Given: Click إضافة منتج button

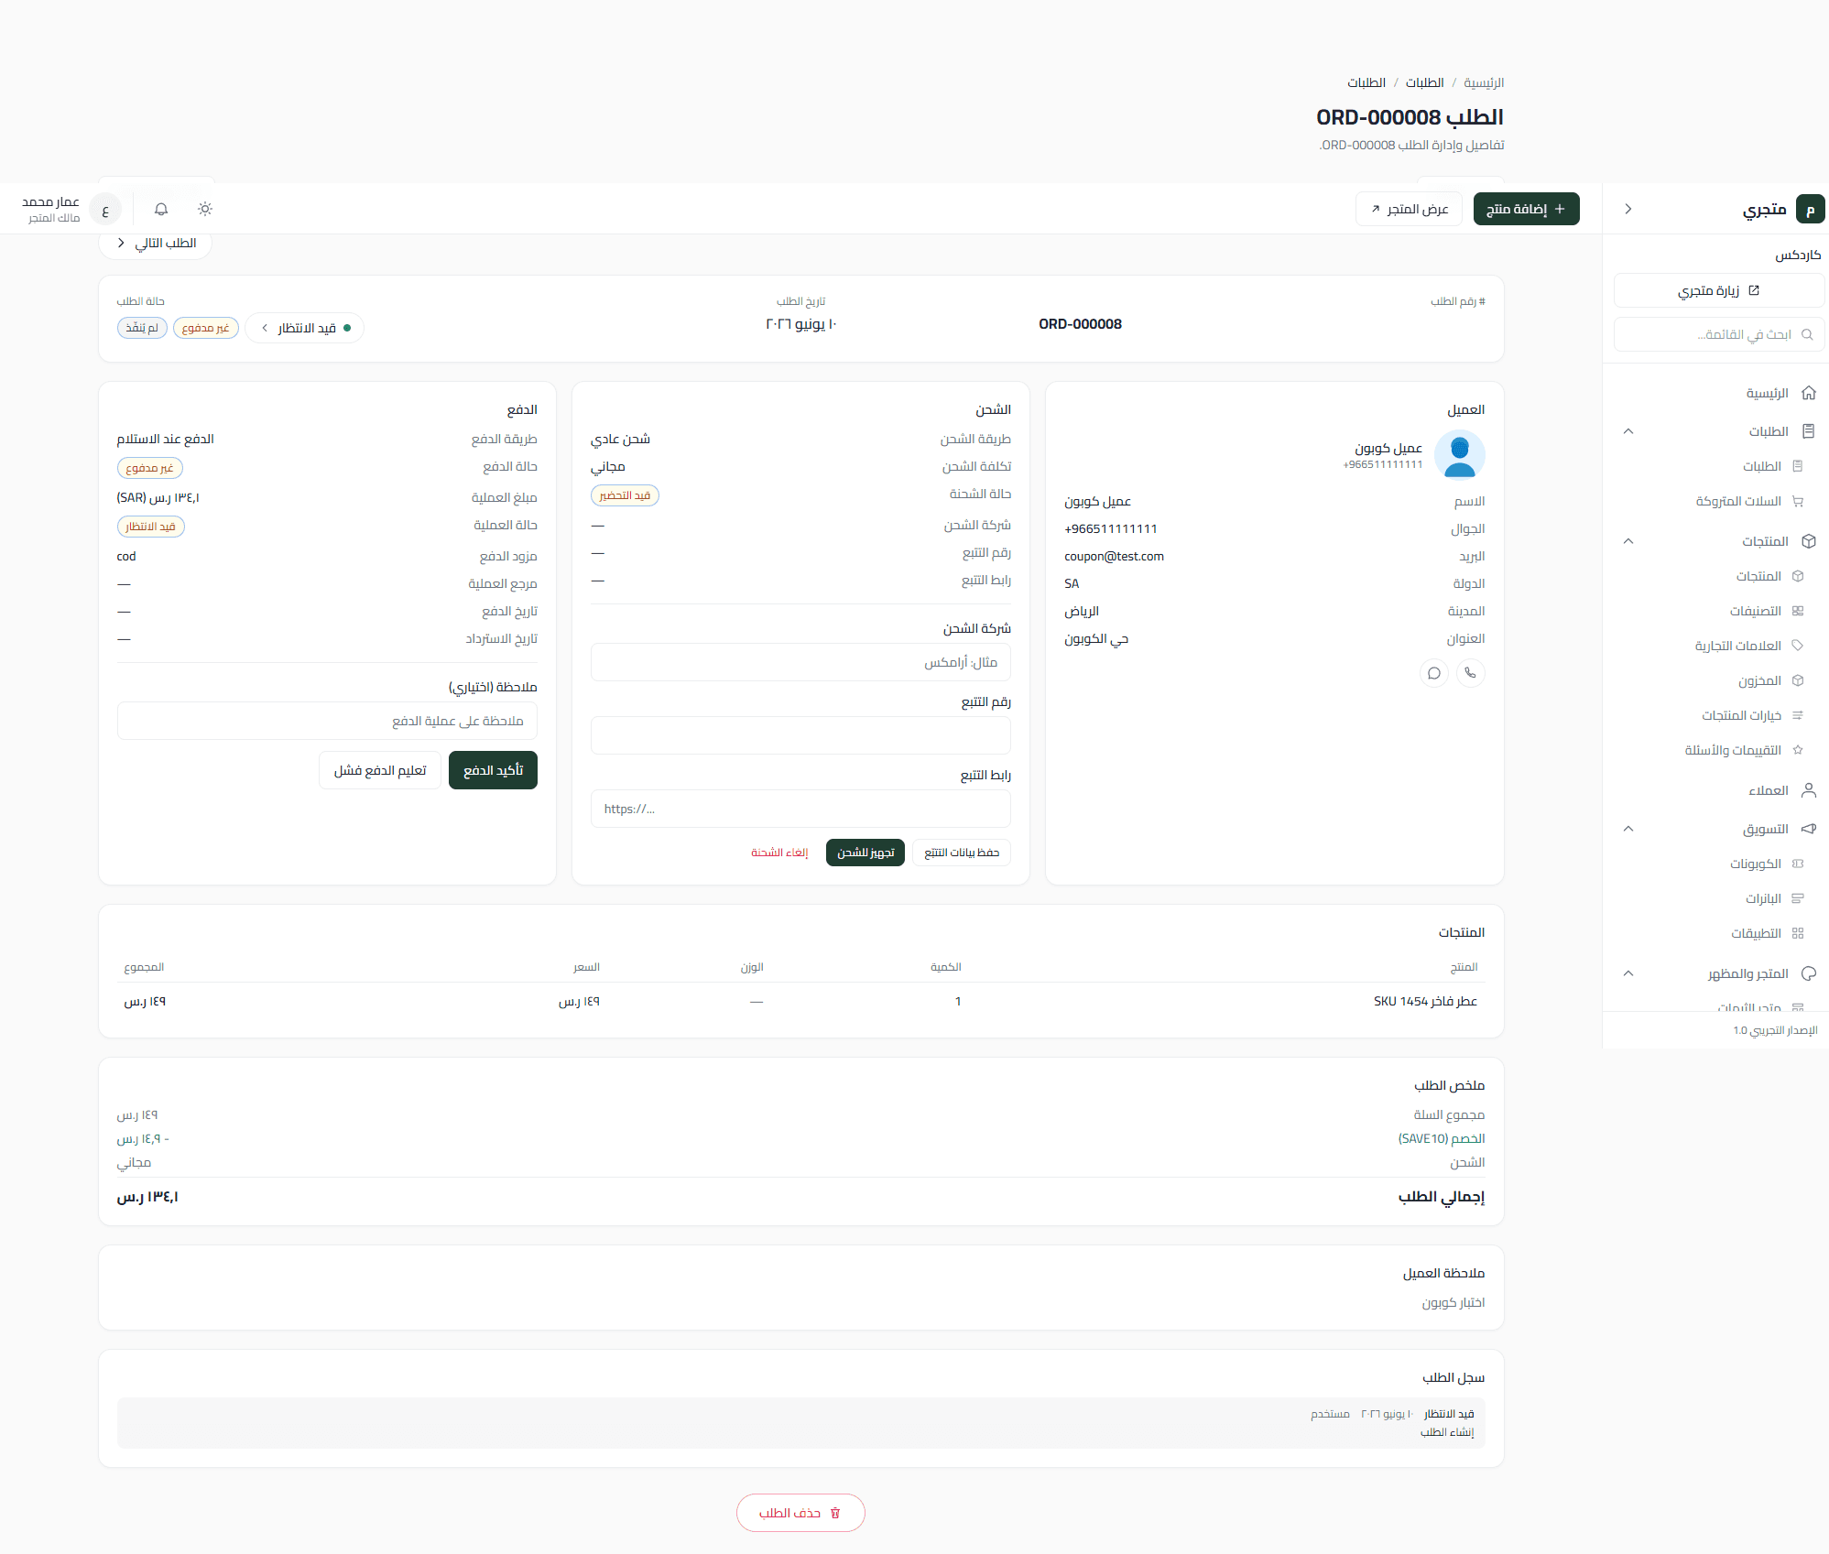Looking at the screenshot, I should 1526,209.
